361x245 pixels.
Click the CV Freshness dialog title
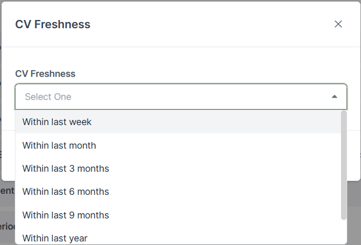click(x=53, y=24)
